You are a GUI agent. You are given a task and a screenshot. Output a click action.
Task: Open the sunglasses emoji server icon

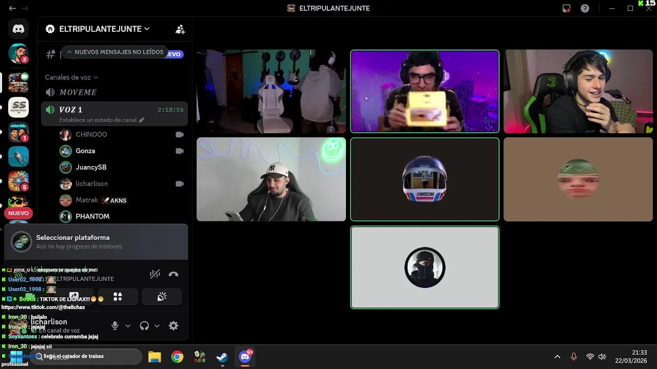[x=18, y=201]
